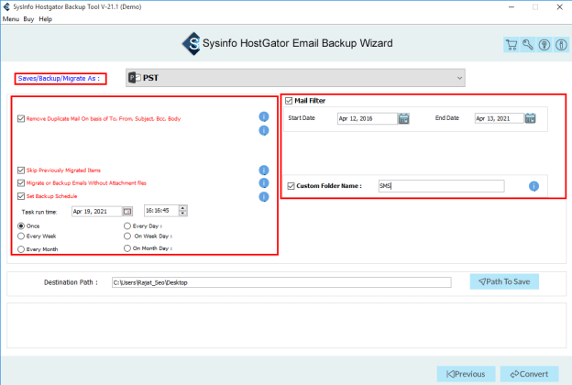
Task: Minimize the Backup Tool window
Action: [x=511, y=7]
